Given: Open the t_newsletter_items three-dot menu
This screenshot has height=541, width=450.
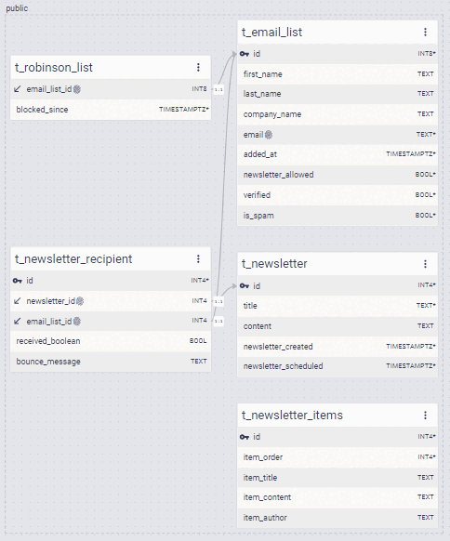Looking at the screenshot, I should (x=425, y=416).
